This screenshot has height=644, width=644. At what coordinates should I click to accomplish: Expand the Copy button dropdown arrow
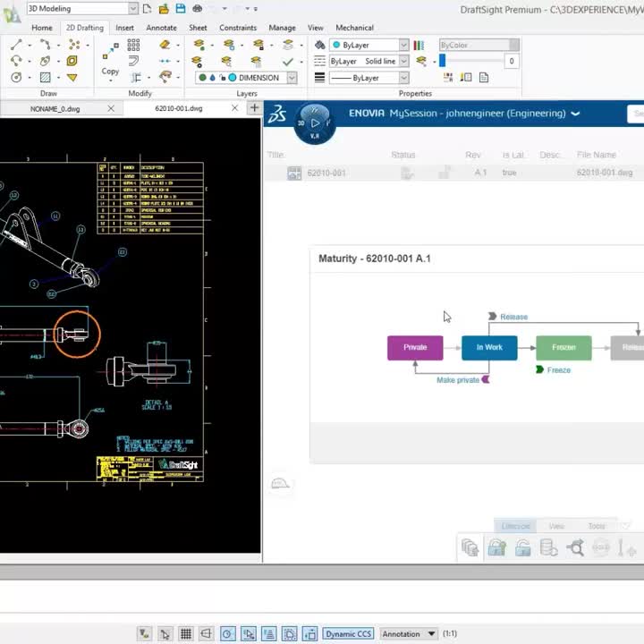point(111,80)
